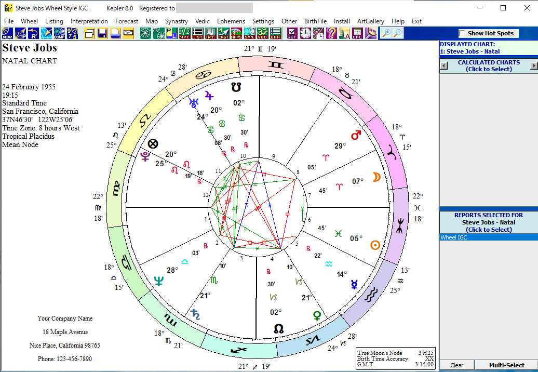This screenshot has width=538, height=372.
Task: Open the Listing menu
Action: click(54, 21)
